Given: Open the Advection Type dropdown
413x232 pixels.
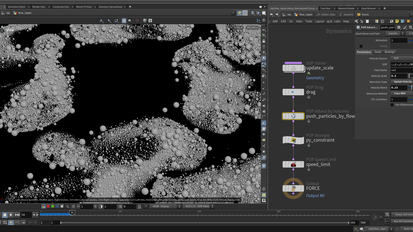Looking at the screenshot, I should 402,82.
